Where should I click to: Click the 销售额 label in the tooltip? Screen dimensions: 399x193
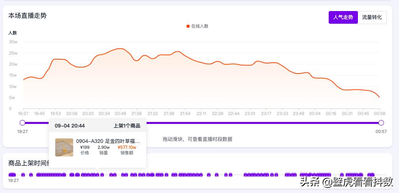127,153
